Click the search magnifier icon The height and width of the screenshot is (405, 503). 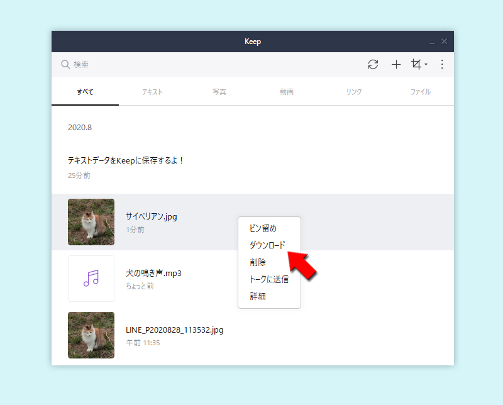65,64
